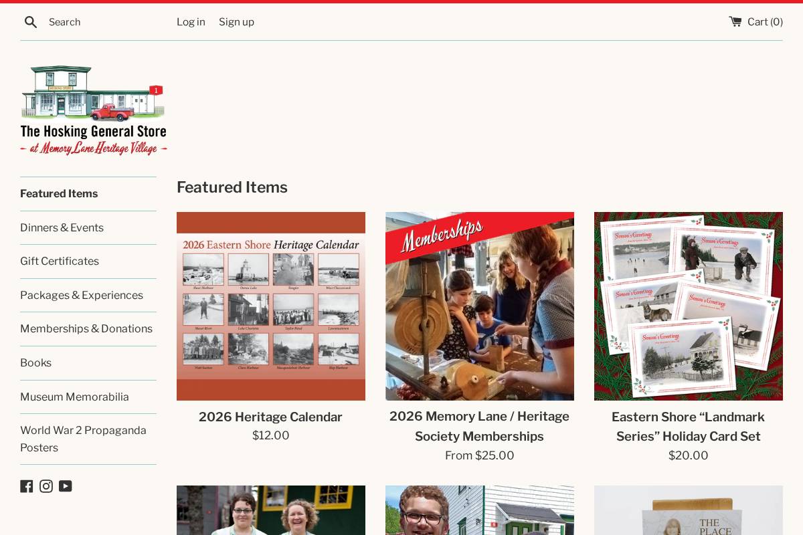Open the 2026 Heritage Calendar product image
Viewport: 803px width, 535px height.
(271, 306)
